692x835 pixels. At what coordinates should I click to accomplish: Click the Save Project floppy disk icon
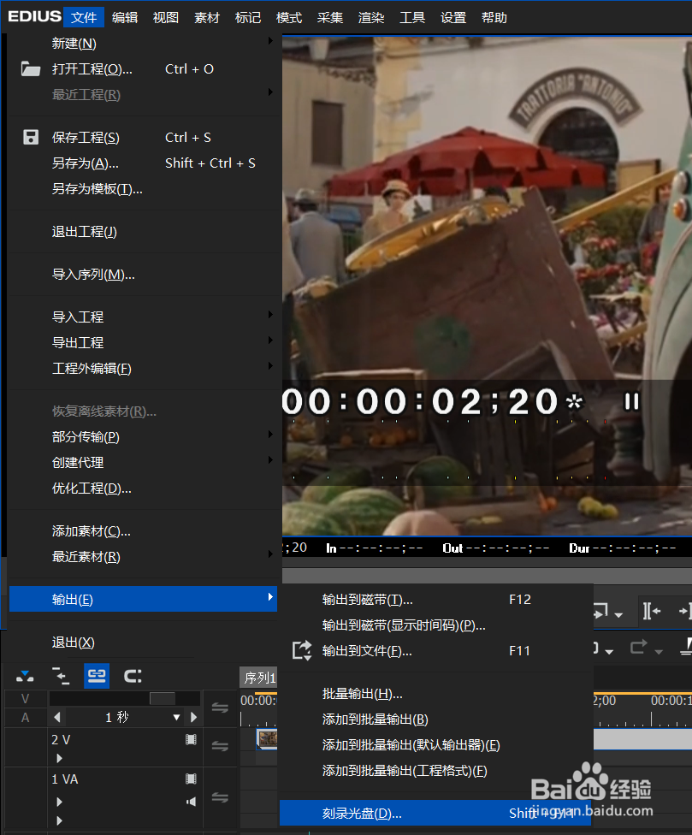pyautogui.click(x=30, y=138)
